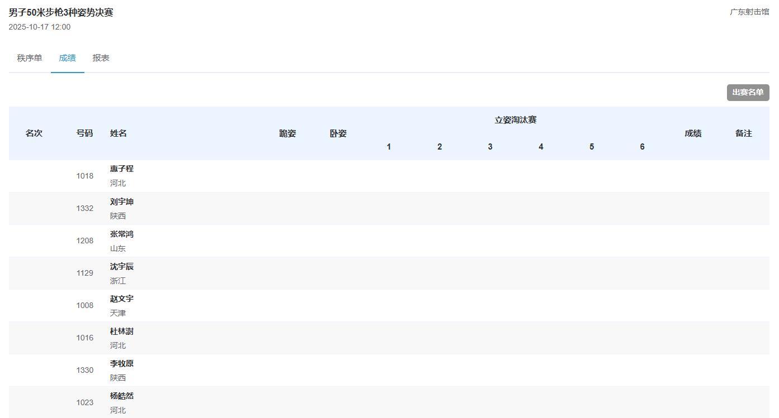
Task: Click athlete name 杨皓然
Action: (x=121, y=396)
